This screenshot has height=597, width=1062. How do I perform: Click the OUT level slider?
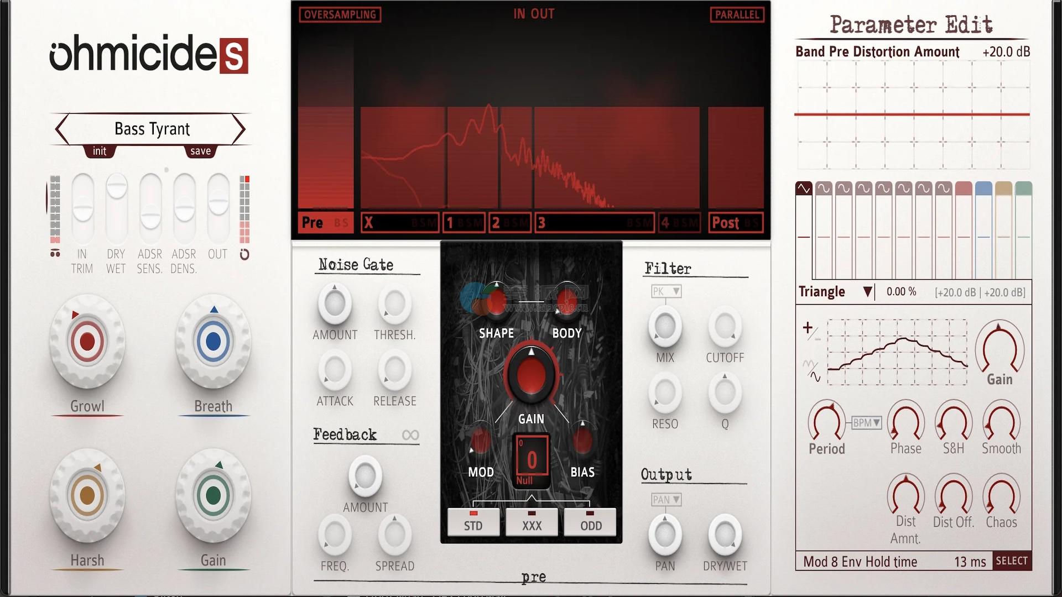click(218, 209)
